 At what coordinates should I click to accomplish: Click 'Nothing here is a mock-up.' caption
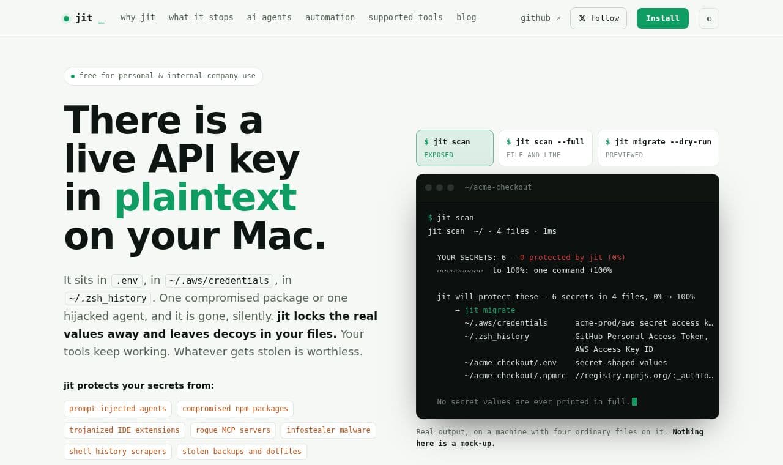[x=560, y=437]
